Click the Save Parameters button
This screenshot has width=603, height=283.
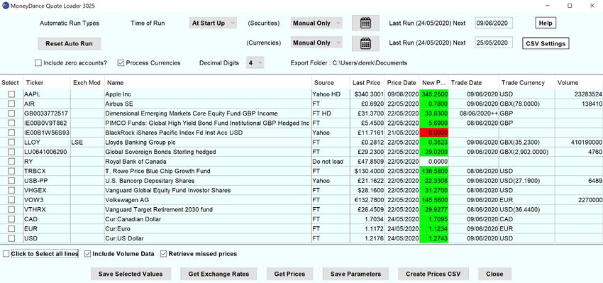(355, 274)
